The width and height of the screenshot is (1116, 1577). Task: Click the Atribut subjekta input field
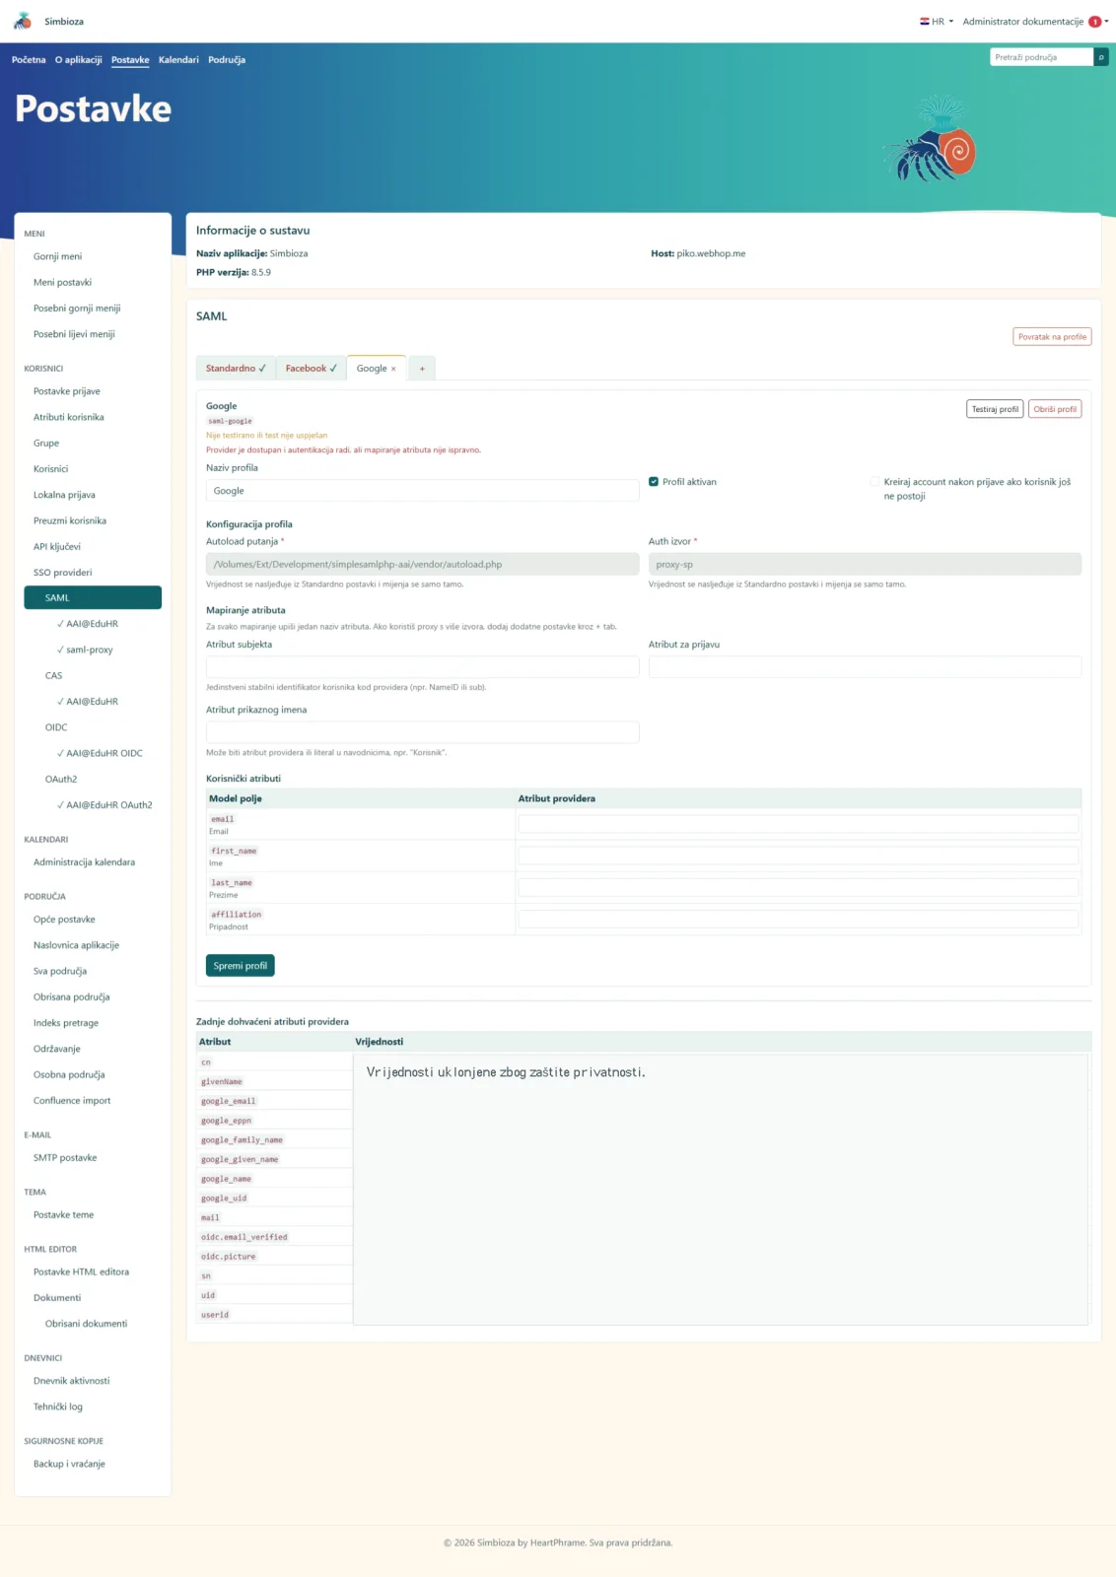[422, 667]
